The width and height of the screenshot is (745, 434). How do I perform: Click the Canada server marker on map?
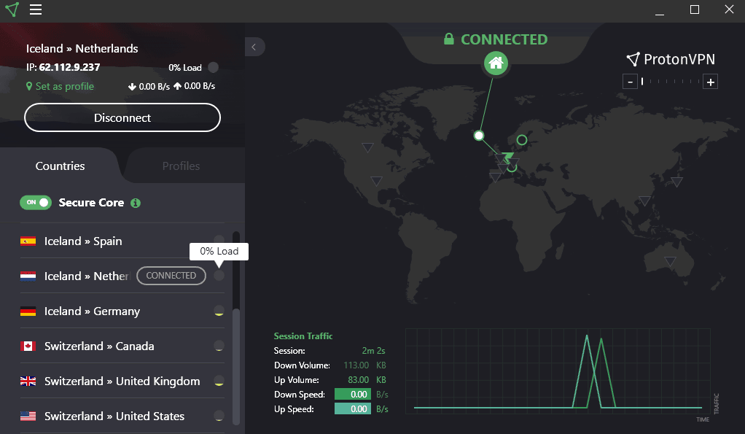pos(367,147)
